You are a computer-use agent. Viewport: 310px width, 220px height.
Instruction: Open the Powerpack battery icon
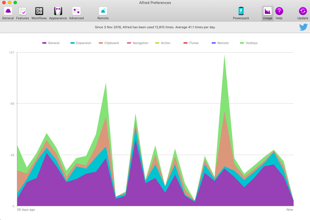point(241,11)
